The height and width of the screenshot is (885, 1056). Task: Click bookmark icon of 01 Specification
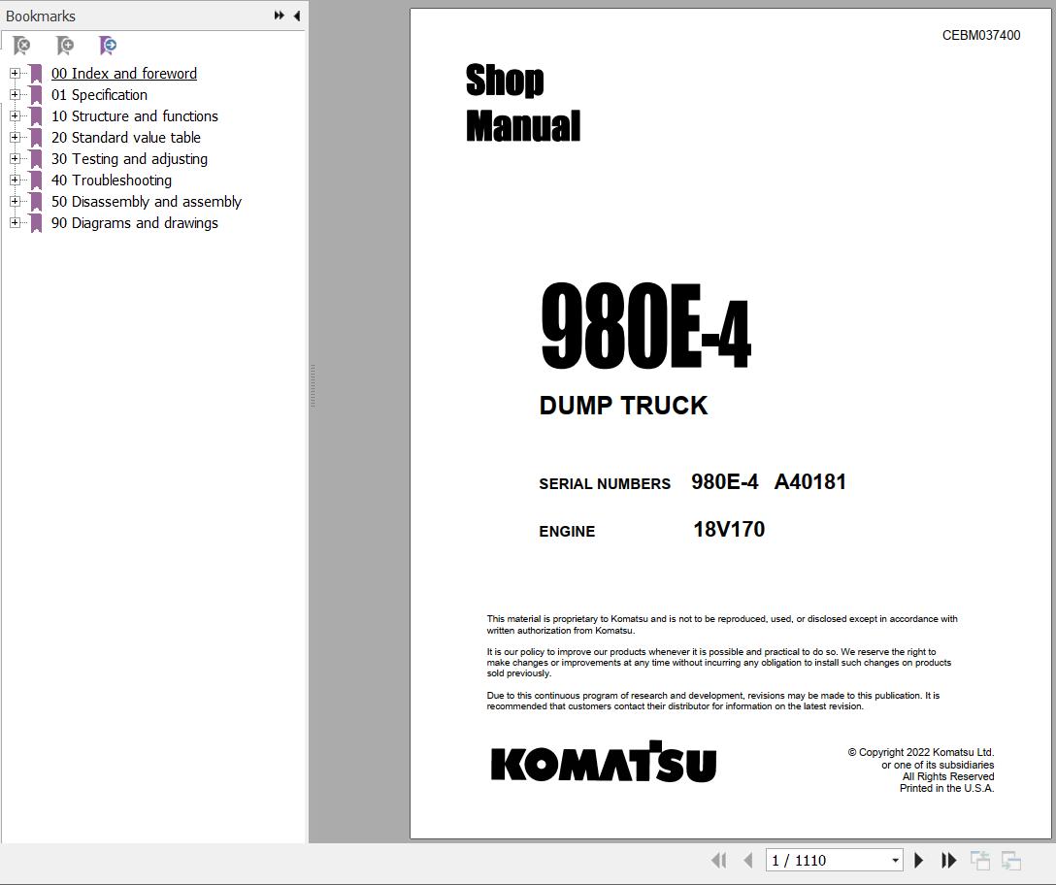(x=36, y=95)
